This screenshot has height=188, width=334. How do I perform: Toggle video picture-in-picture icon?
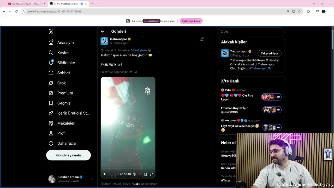pyautogui.click(x=146, y=174)
